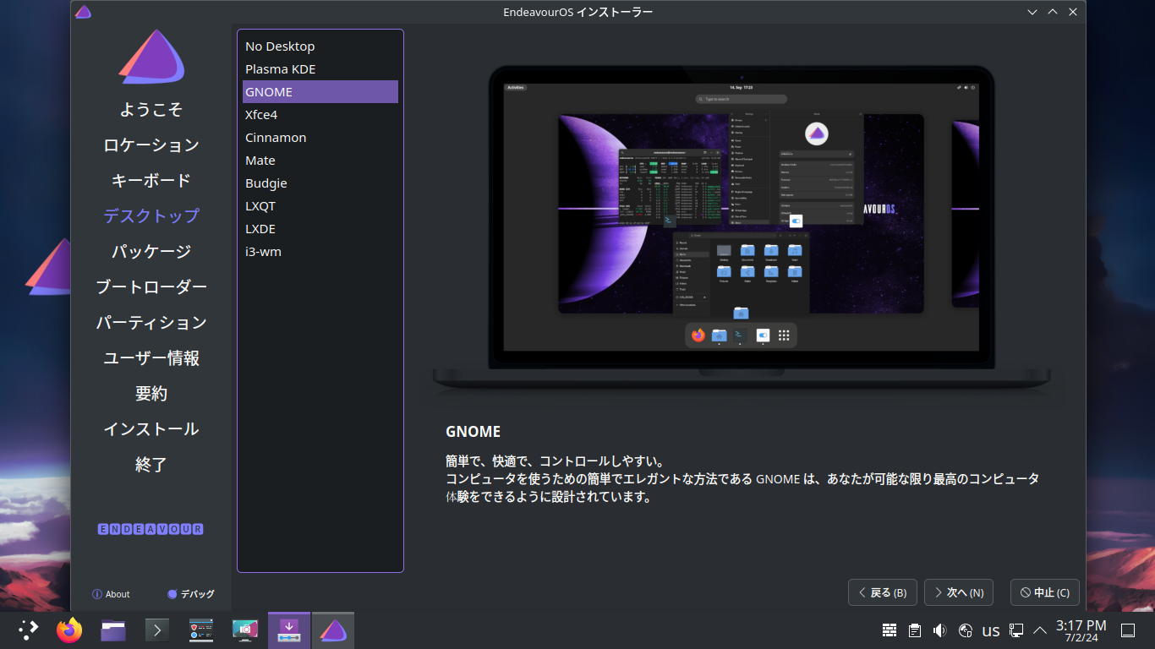Choose Xfce4 desktop
The image size is (1155, 649).
point(320,115)
